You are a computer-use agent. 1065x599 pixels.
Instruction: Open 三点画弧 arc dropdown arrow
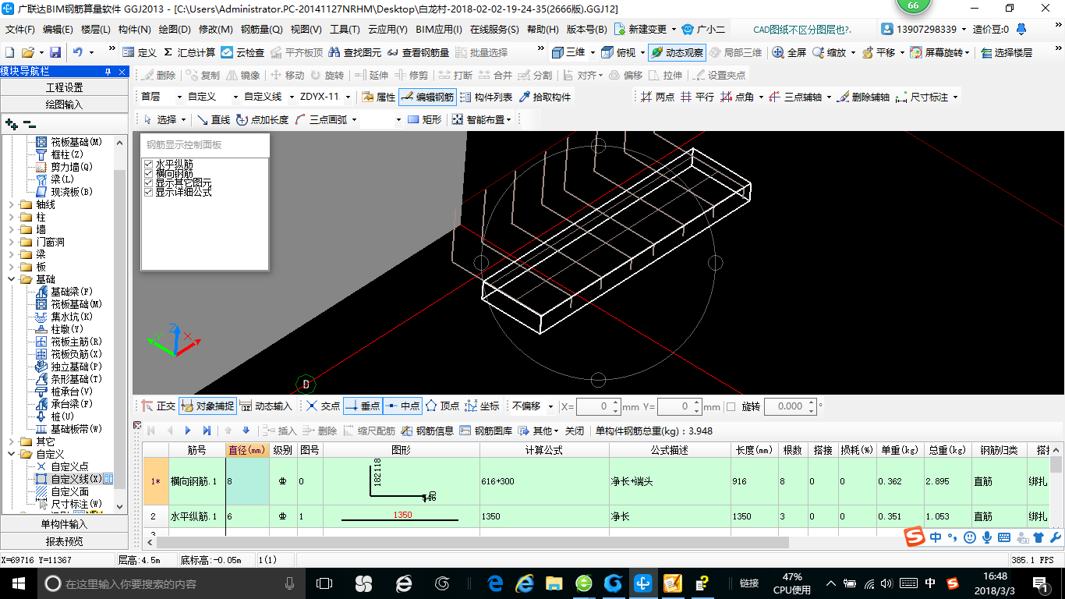[353, 119]
